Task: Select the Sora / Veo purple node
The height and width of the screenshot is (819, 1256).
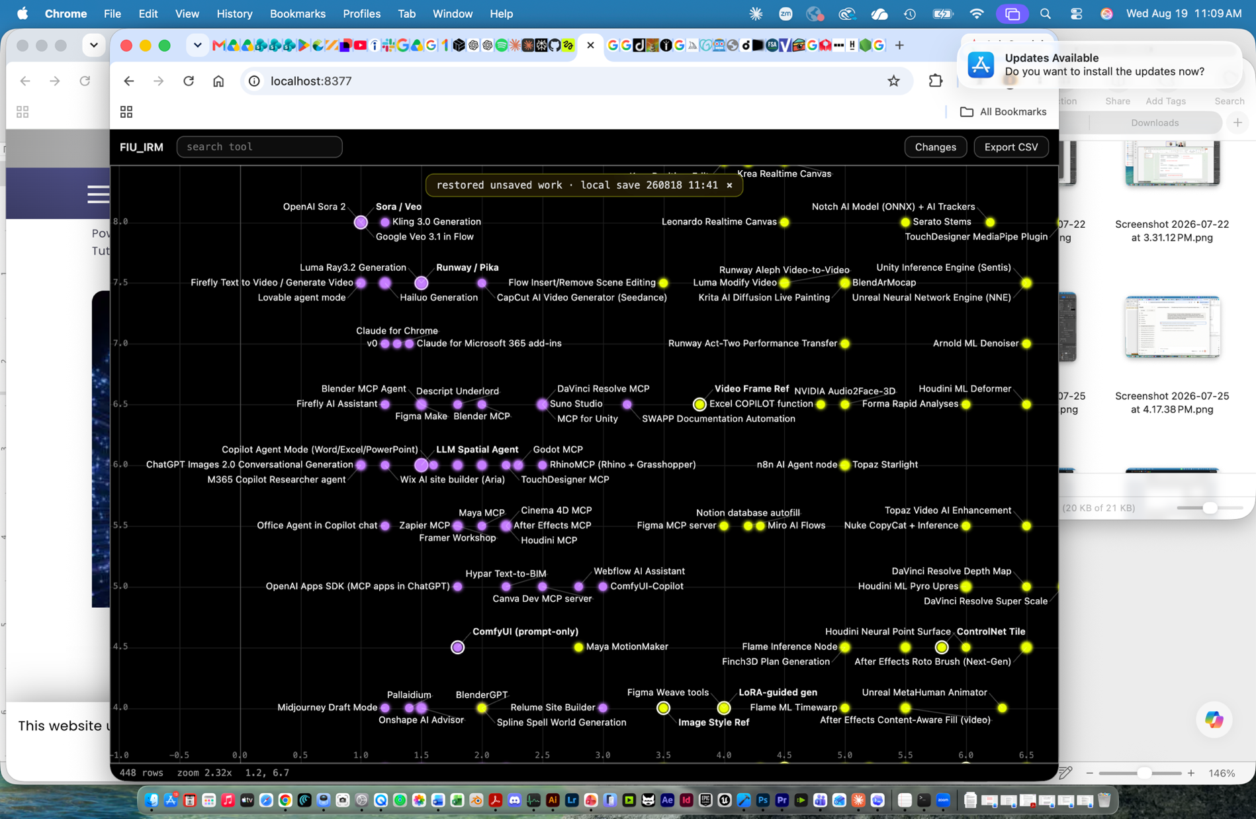Action: (x=361, y=222)
